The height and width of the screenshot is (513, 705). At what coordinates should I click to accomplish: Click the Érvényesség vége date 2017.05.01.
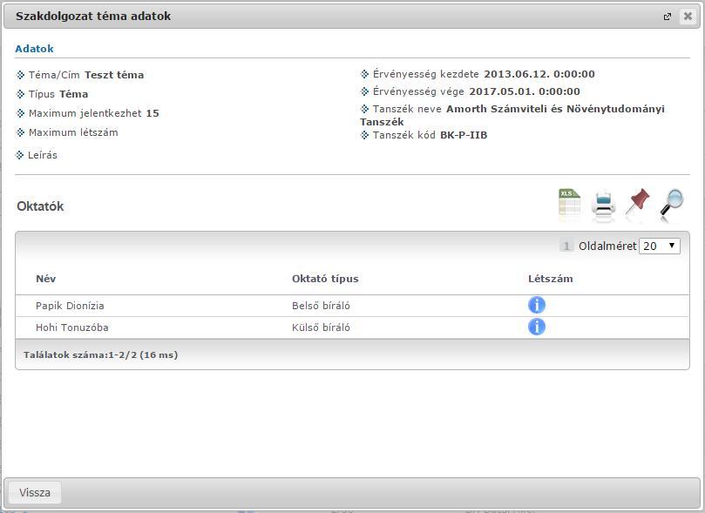[525, 91]
